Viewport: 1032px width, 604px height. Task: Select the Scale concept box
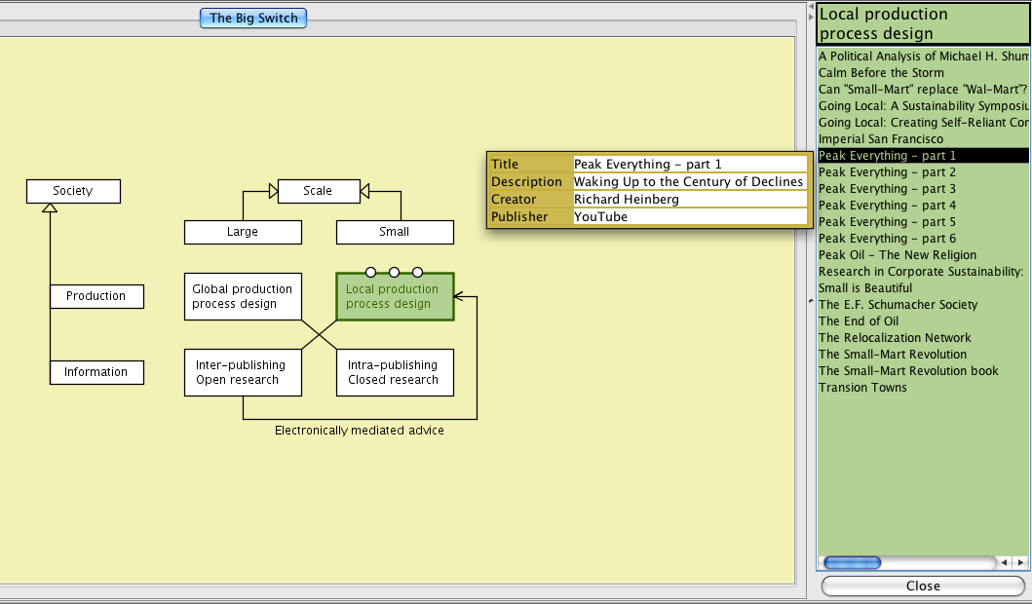(318, 191)
